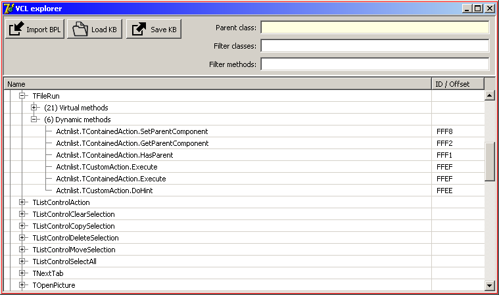
Task: Expand the TListControlDeleteSelection node
Action: point(22,237)
